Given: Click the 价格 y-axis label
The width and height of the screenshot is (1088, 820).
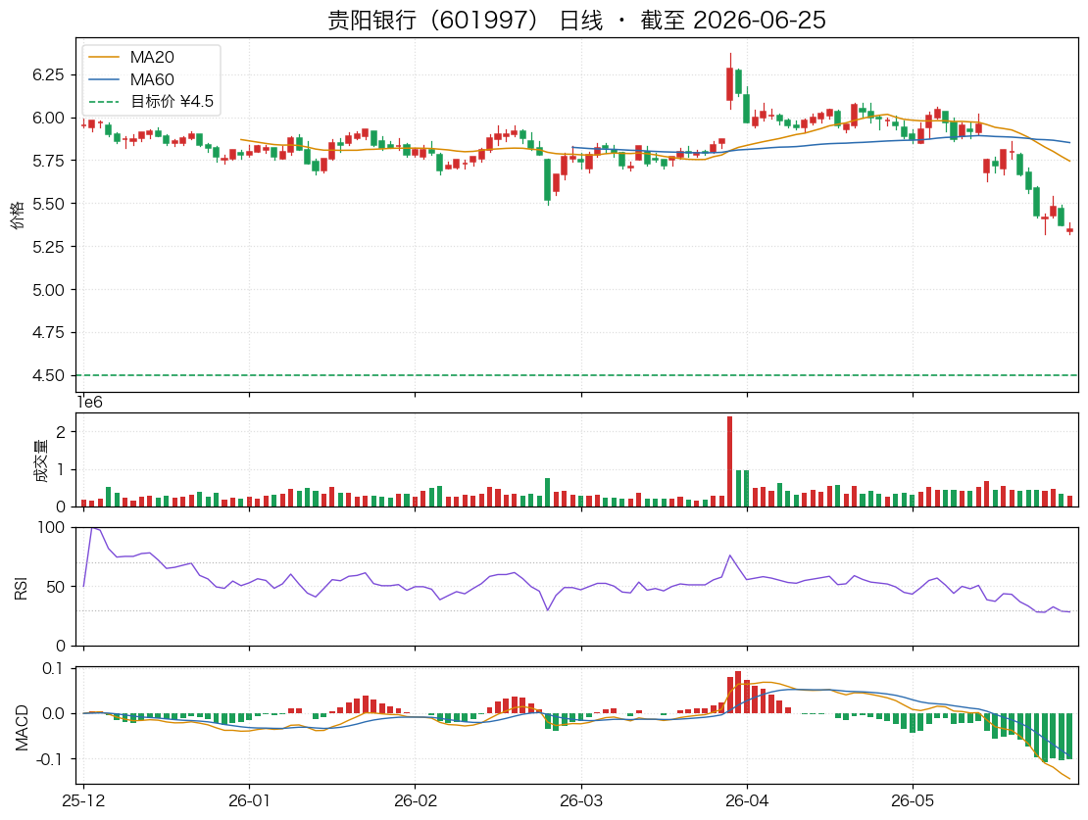Looking at the screenshot, I should click(18, 215).
